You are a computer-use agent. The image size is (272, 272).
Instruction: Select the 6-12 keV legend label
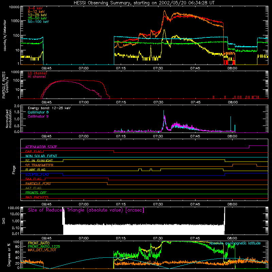pos(36,12)
